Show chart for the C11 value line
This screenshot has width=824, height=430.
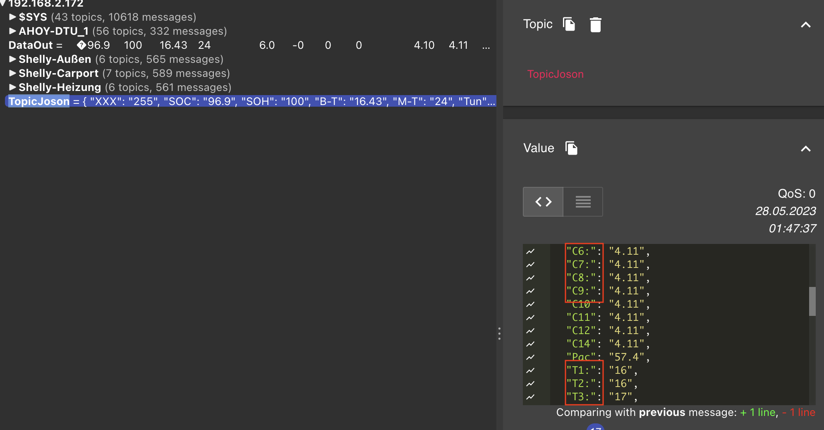click(x=530, y=317)
